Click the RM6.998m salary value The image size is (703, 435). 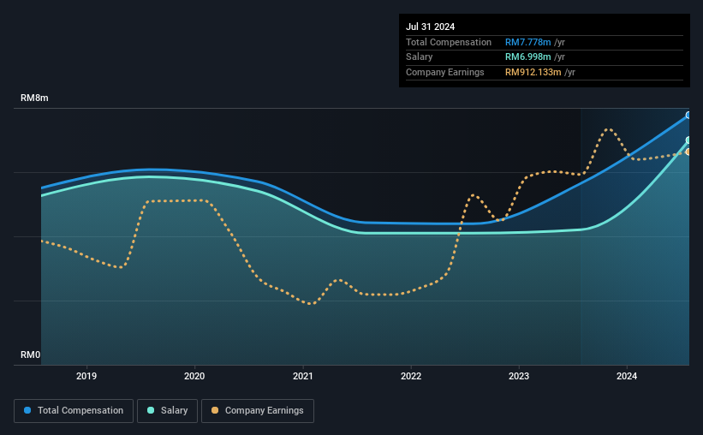tap(528, 57)
